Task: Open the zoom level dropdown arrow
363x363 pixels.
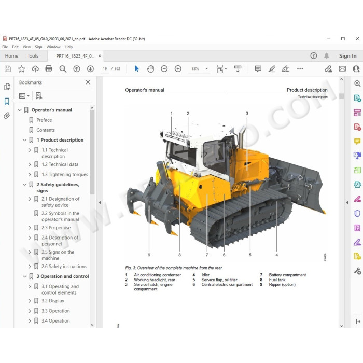Action: point(206,69)
